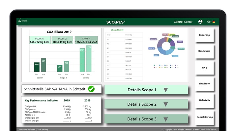This screenshot has height=131, width=234.
Task: Click the SCO2PES title logo
Action: [116, 22]
